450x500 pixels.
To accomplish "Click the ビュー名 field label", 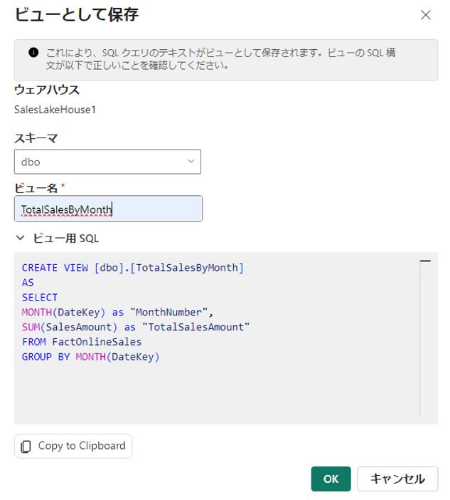I will coord(38,187).
